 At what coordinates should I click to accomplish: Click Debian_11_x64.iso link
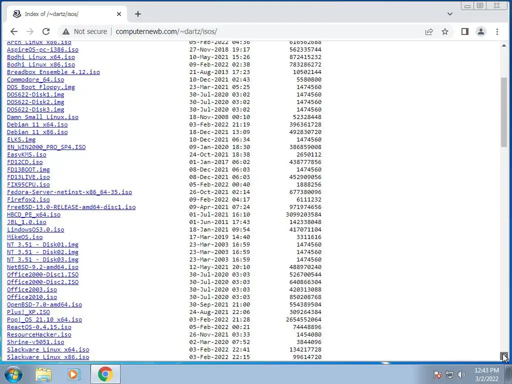37,124
